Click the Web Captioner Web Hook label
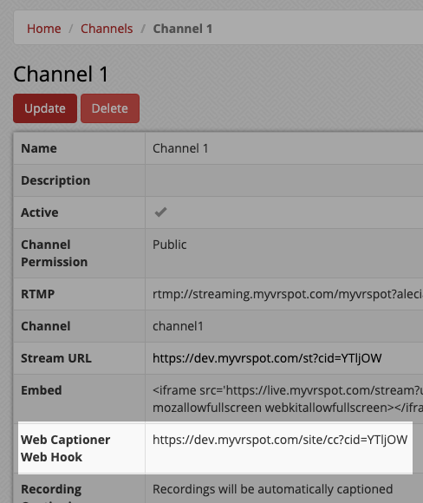This screenshot has height=503, width=423. [x=65, y=448]
